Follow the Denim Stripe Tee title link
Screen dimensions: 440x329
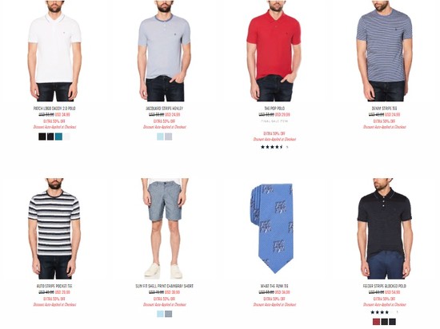point(385,109)
